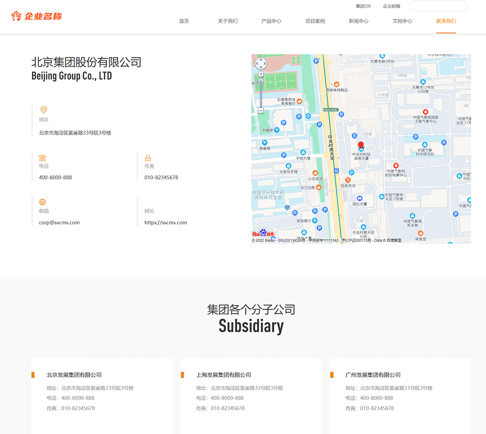Click the orange company logo icon
Screen dimensions: 486x434
[x=17, y=16]
